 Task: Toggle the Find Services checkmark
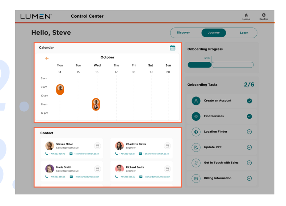point(249,116)
